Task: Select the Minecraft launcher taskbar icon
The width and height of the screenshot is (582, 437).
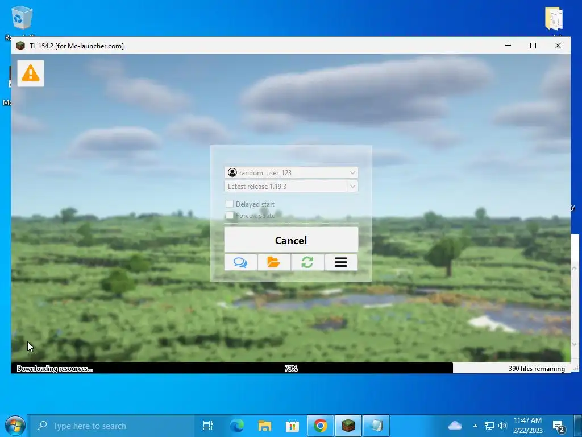Action: coord(348,426)
